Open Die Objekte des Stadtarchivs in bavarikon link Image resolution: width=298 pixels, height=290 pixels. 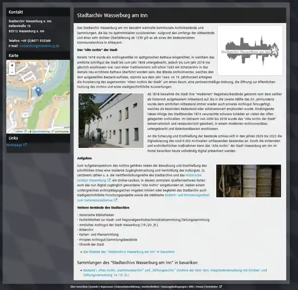coord(128,252)
